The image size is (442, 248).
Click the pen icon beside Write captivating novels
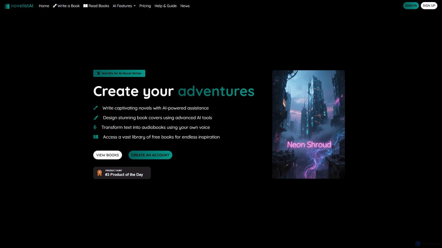tap(96, 108)
